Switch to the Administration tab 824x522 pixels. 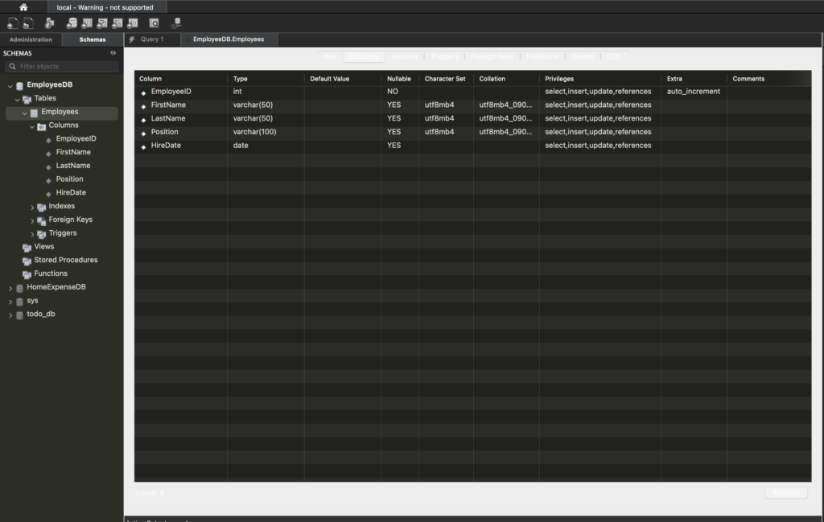(x=31, y=39)
